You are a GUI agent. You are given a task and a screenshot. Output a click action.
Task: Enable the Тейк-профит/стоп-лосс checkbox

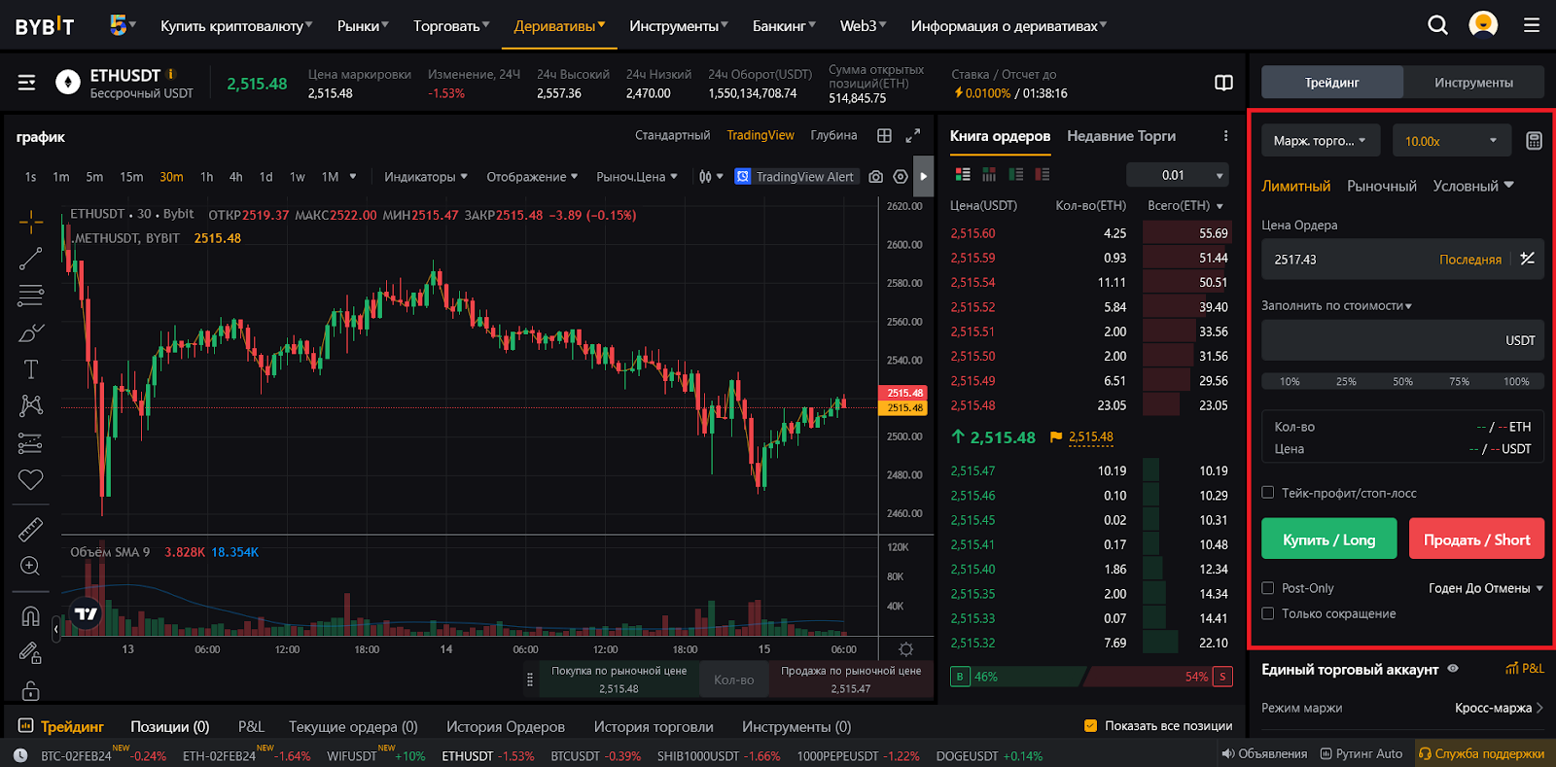1268,493
